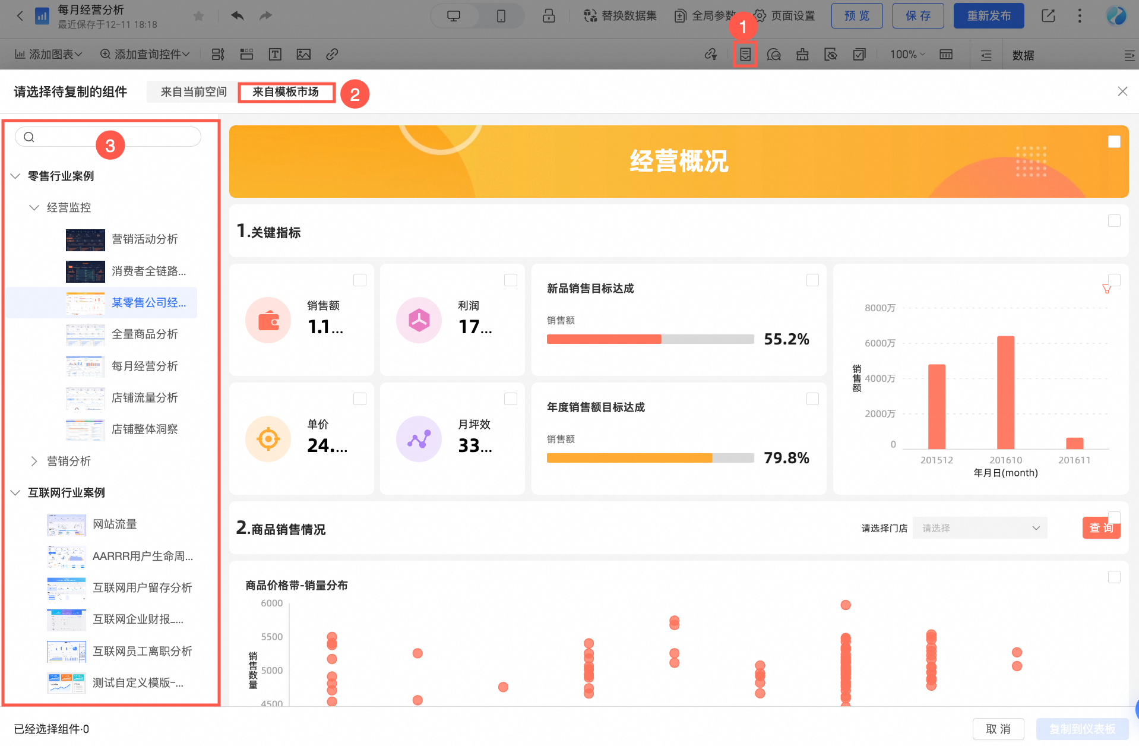
Task: Collapse the 经营监控 folder
Action: [x=34, y=207]
